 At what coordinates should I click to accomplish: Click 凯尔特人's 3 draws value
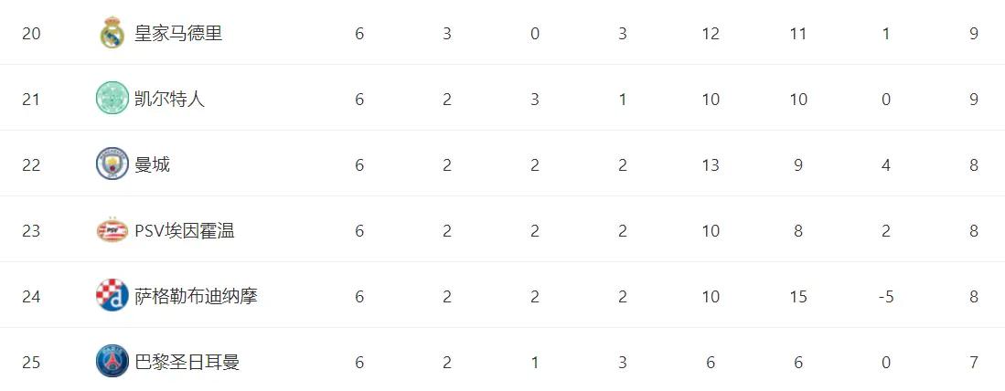535,100
